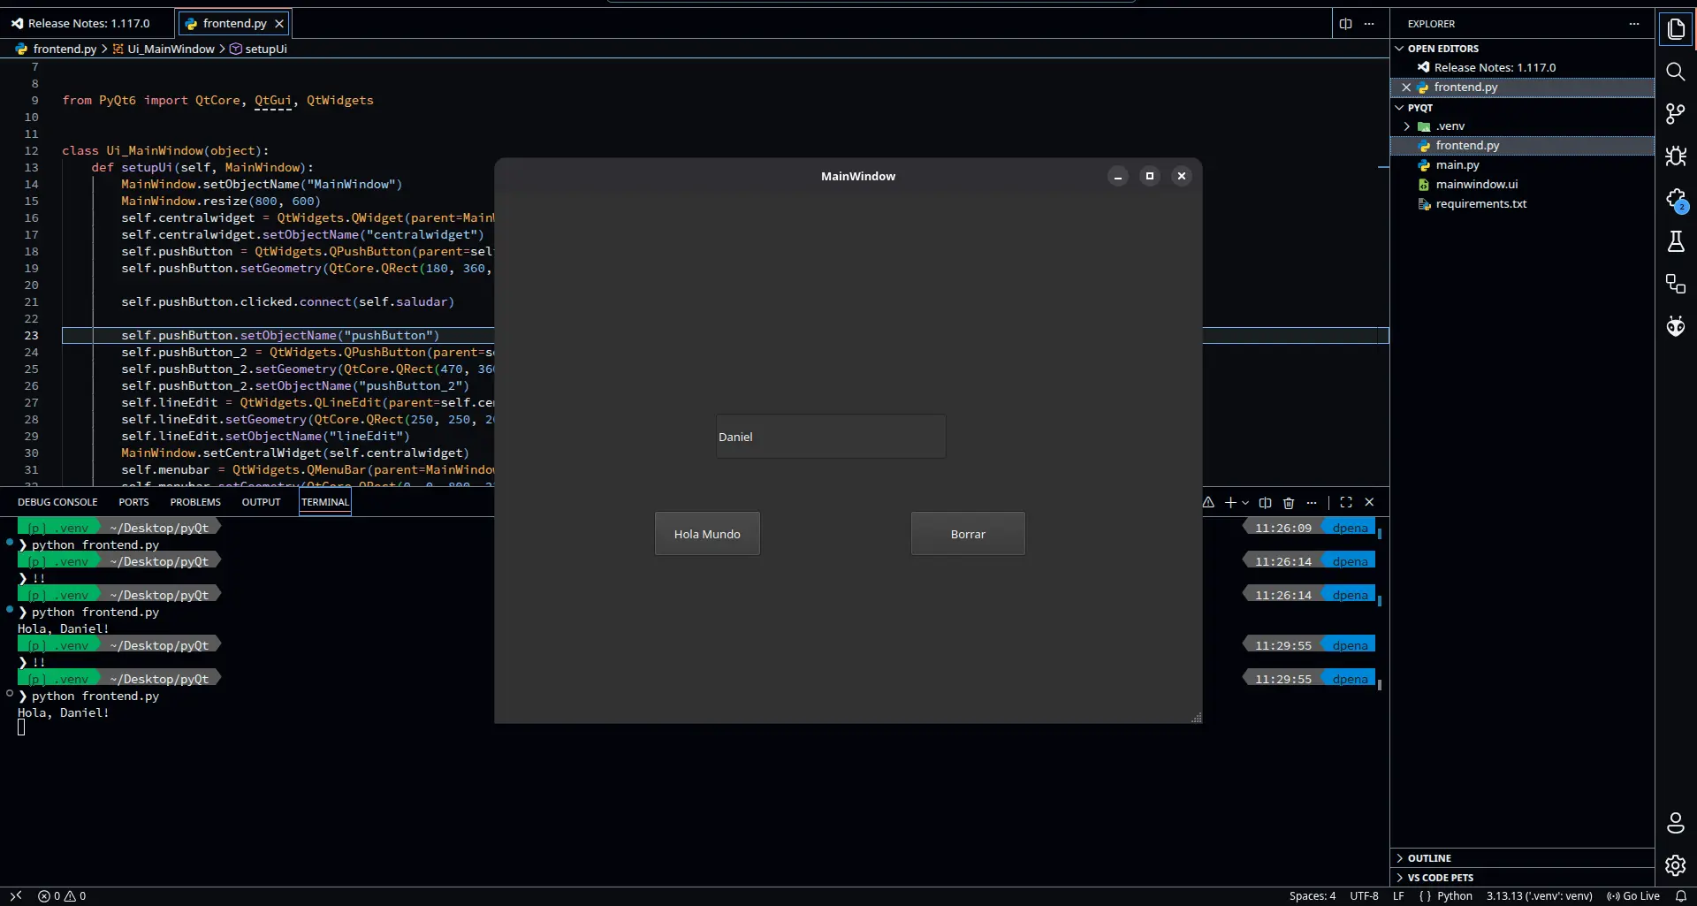Image resolution: width=1697 pixels, height=906 pixels.
Task: Open the Extensions view
Action: [1676, 200]
